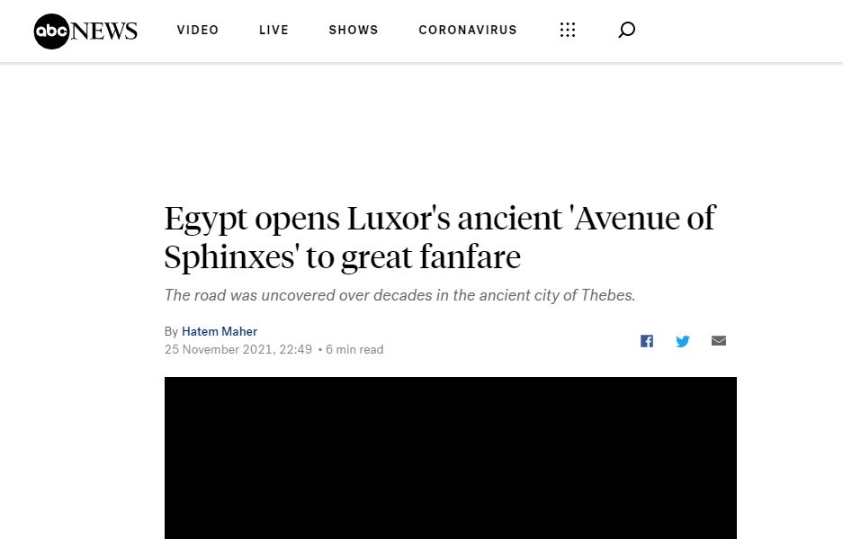The image size is (843, 539).
Task: Open the search magnifier icon
Action: click(x=626, y=30)
